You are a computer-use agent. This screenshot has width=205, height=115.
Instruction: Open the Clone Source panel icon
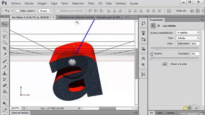coord(143,49)
